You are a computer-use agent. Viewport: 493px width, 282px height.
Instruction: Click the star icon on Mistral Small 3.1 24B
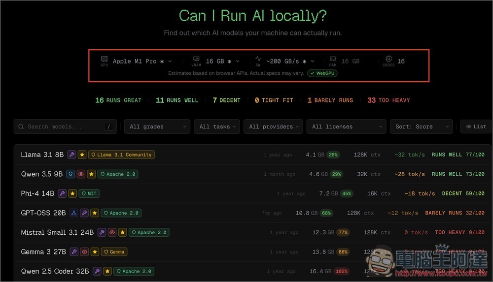[123, 232]
